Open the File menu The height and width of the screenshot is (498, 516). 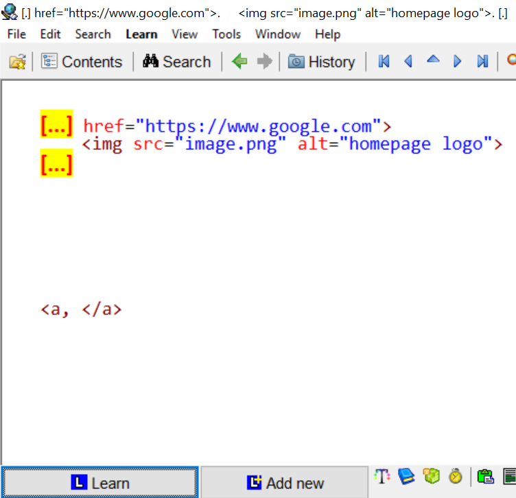pos(16,34)
